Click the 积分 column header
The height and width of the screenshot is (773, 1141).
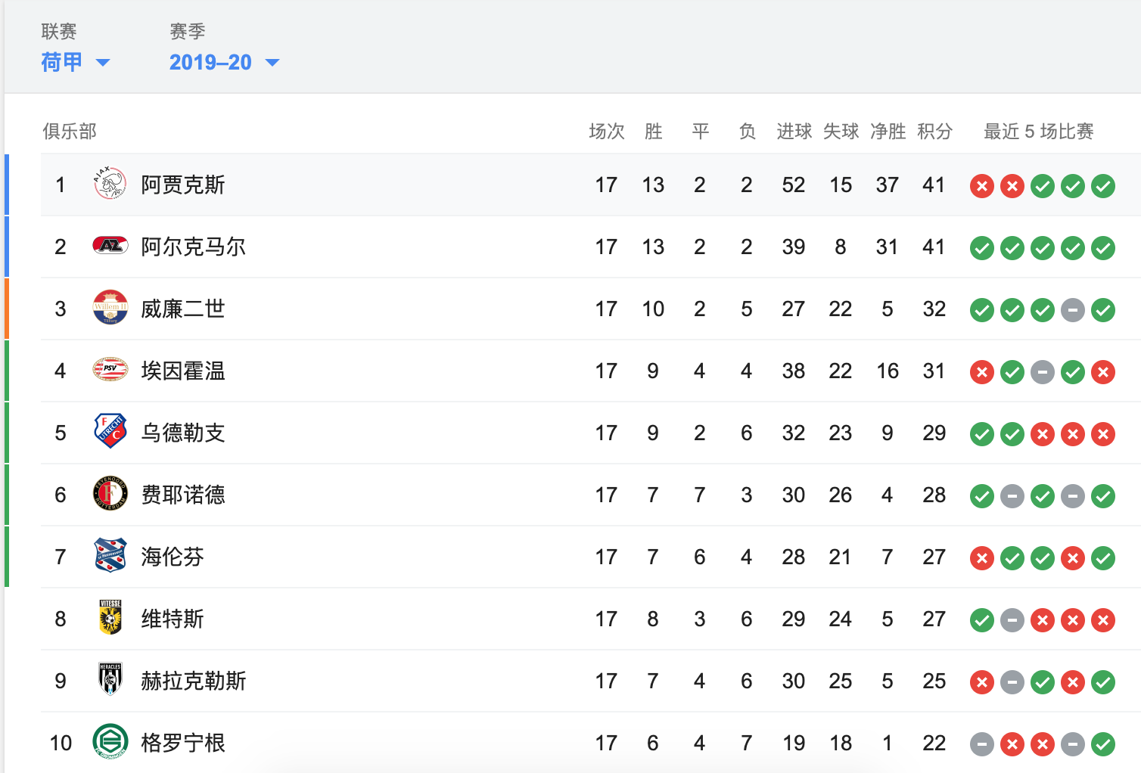point(934,132)
